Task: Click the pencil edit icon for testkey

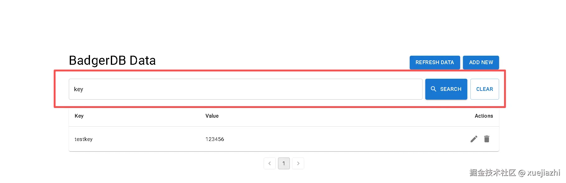Action: click(x=474, y=139)
